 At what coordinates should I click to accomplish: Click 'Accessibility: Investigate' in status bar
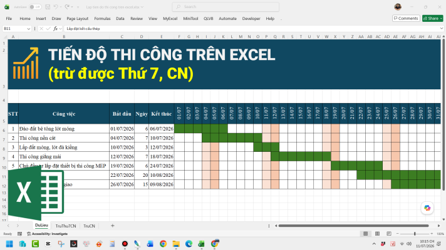coord(47,234)
